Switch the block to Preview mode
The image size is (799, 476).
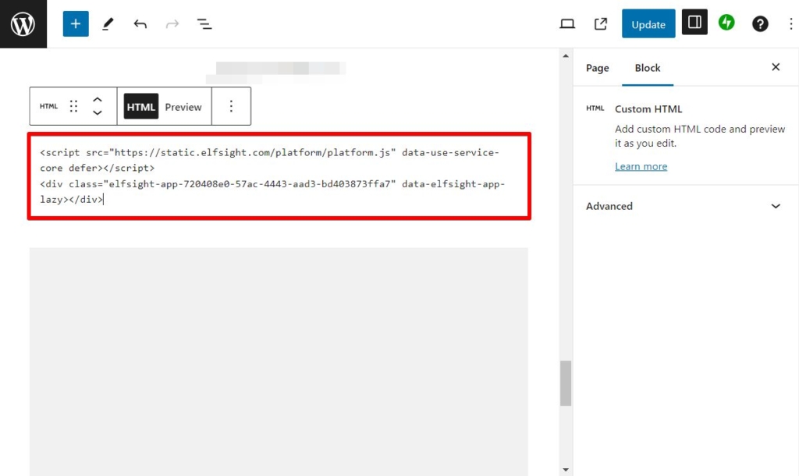[183, 106]
